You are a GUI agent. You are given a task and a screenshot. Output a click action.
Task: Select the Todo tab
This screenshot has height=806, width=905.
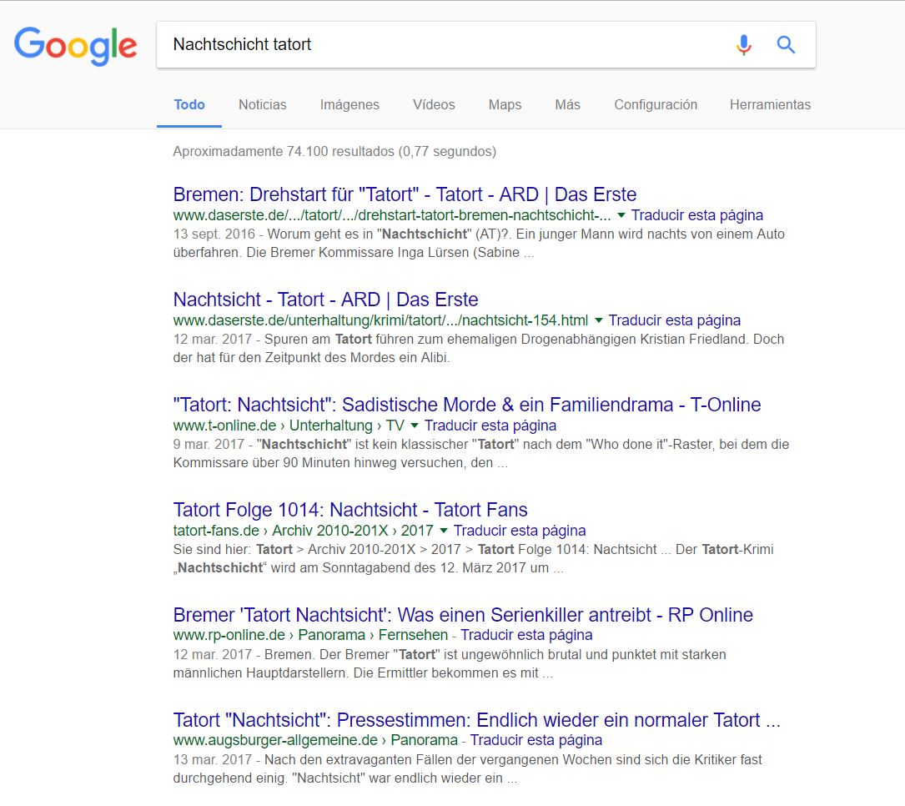(189, 104)
